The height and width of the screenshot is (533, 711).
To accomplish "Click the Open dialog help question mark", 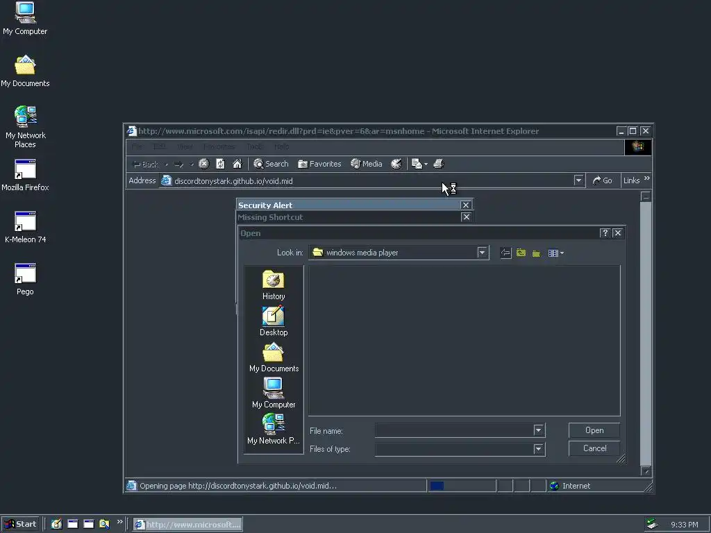I will (605, 233).
